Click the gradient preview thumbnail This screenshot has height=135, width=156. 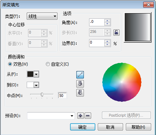point(138,27)
